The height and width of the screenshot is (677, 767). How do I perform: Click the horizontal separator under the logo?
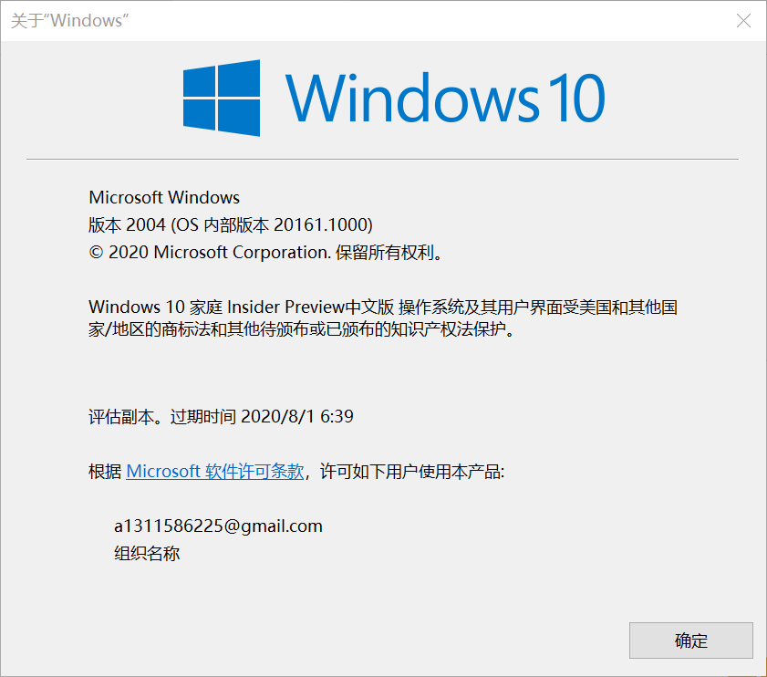pyautogui.click(x=382, y=159)
